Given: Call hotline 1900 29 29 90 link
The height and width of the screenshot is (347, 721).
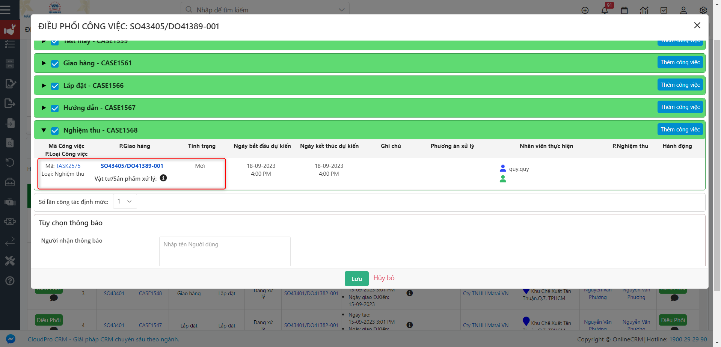Looking at the screenshot, I should (688, 339).
